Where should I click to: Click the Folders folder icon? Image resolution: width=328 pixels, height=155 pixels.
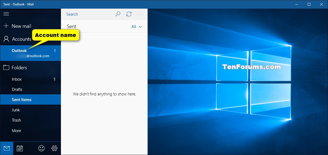point(6,67)
